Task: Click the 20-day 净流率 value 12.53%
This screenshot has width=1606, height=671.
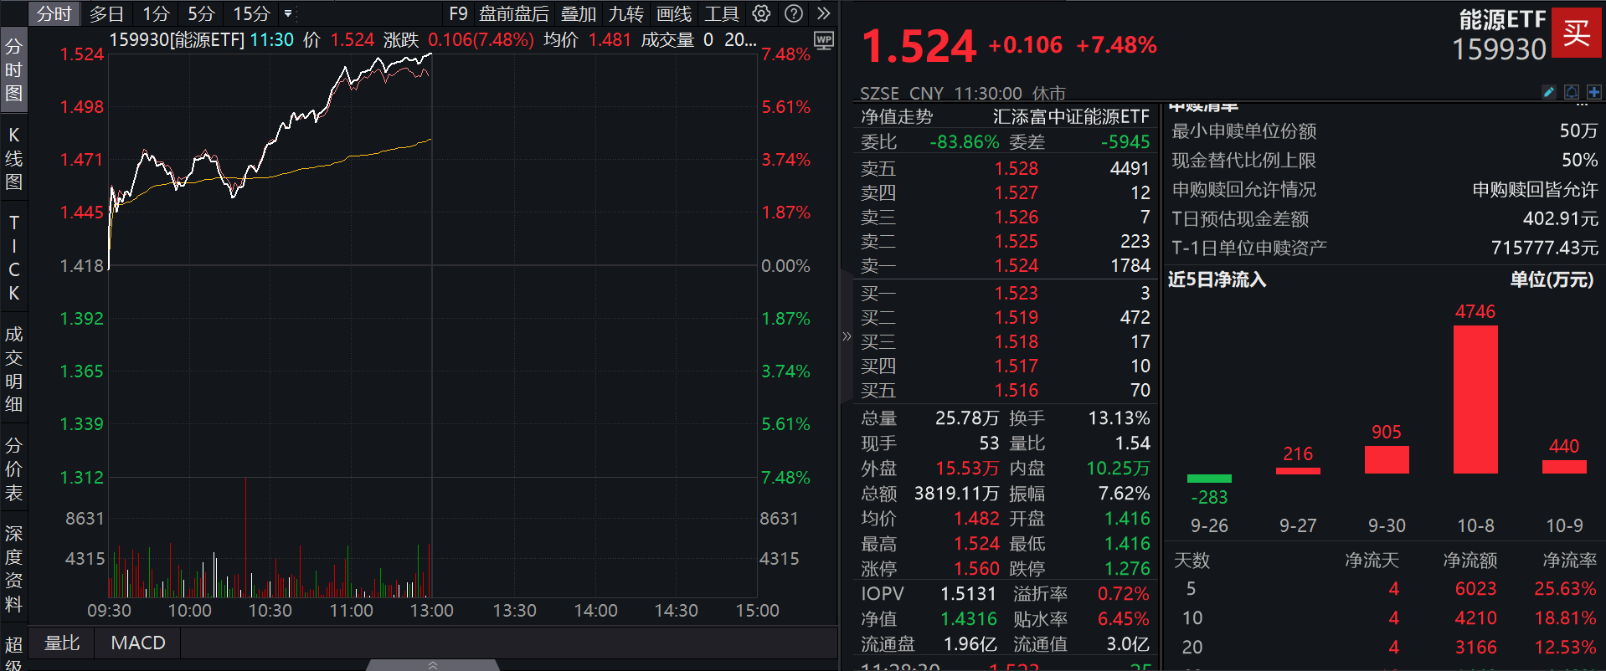Action: click(x=1565, y=647)
